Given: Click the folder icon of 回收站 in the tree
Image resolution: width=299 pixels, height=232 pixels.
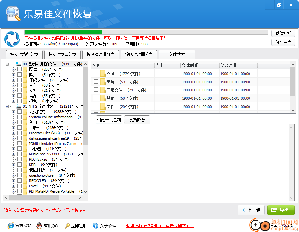Looking at the screenshot, I should 25,128.
